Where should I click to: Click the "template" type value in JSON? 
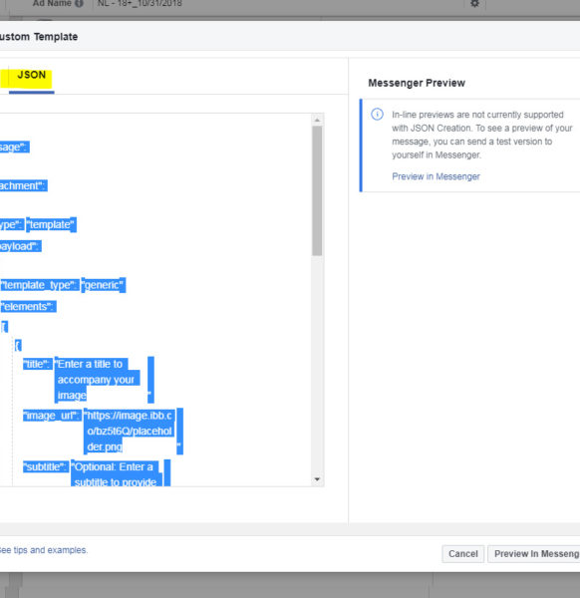click(x=51, y=224)
